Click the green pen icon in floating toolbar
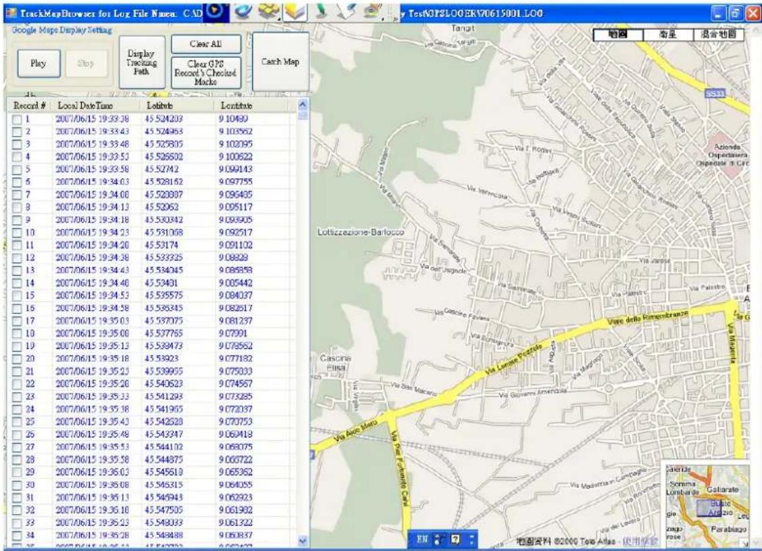 pyautogui.click(x=320, y=11)
